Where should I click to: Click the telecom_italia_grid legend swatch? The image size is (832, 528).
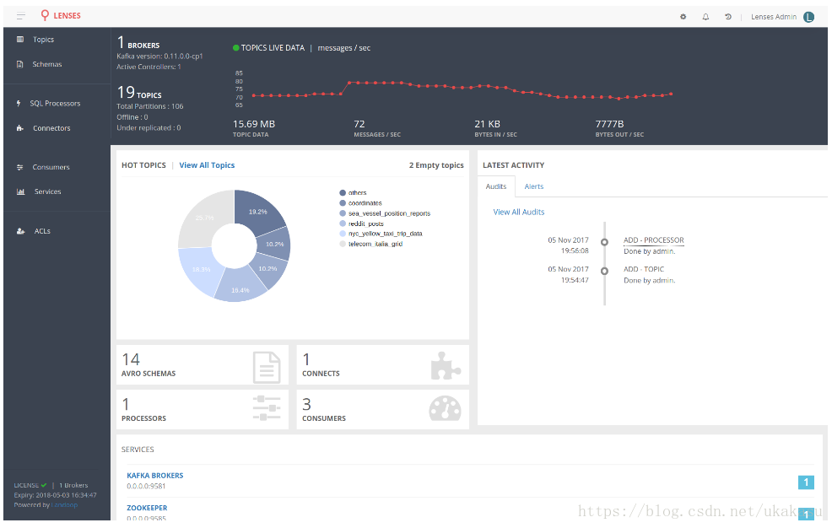pos(343,244)
